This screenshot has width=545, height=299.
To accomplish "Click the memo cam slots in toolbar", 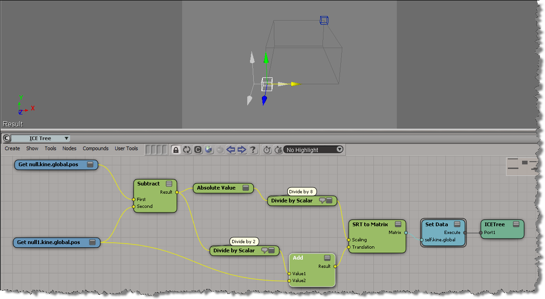I will click(156, 150).
